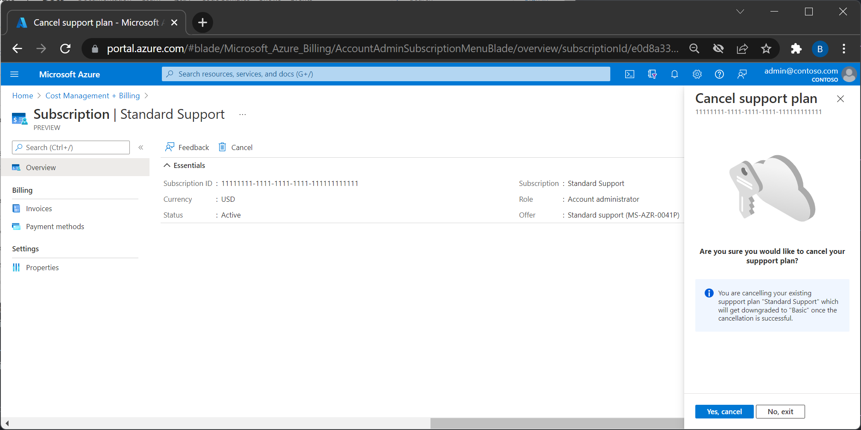This screenshot has width=861, height=430.
Task: Open Cloud Shell from the top bar
Action: pos(630,74)
